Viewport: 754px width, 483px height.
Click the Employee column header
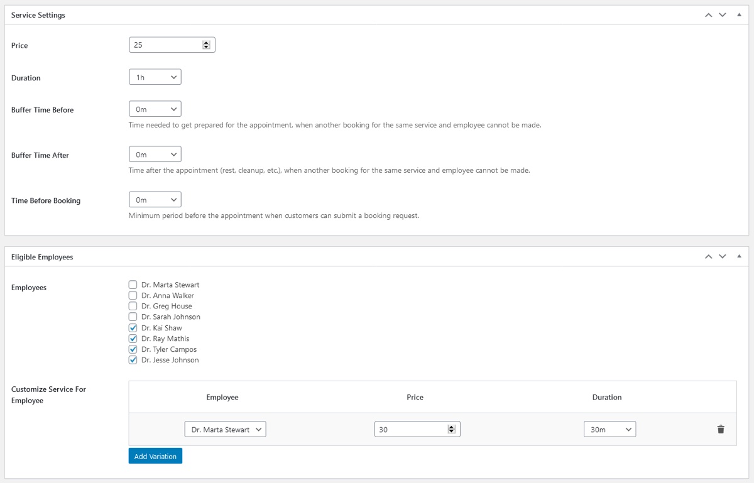click(x=222, y=398)
